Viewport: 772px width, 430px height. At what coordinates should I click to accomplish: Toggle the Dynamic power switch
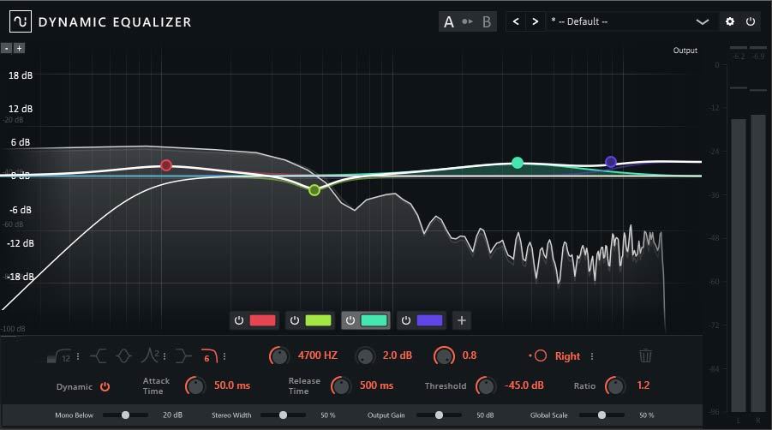click(x=105, y=386)
